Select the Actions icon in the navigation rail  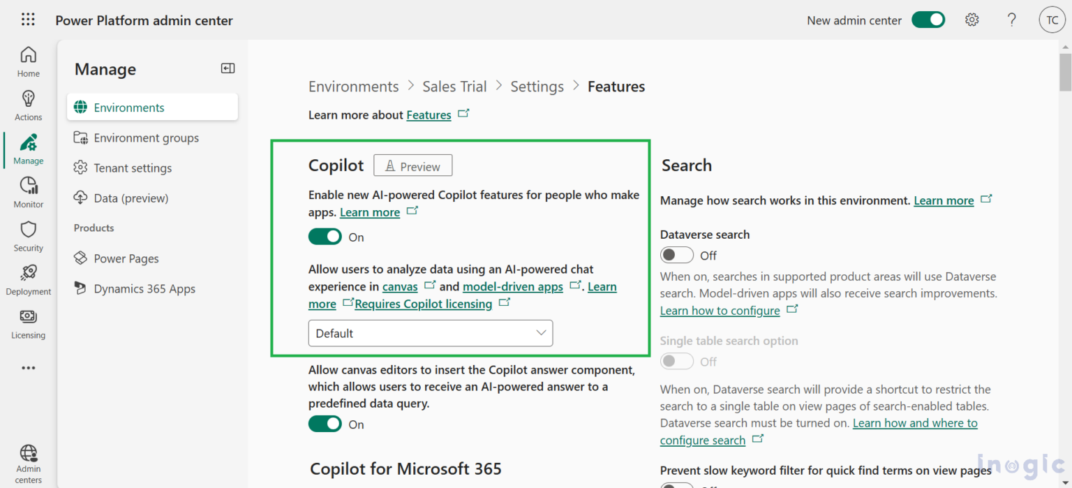28,105
